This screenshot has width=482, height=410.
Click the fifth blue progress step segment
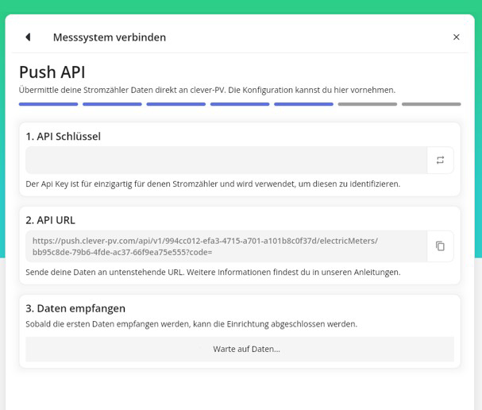[303, 104]
